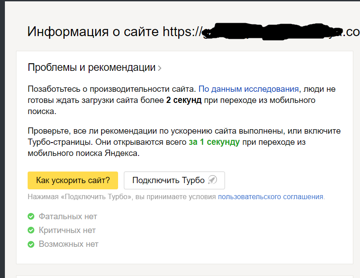Screen dimensions: 360x278
Task: Click the bold 2 секунд text
Action: click(184, 100)
